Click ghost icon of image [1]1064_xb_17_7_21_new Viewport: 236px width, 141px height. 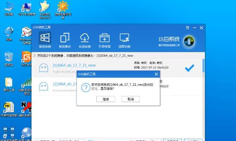44,68
